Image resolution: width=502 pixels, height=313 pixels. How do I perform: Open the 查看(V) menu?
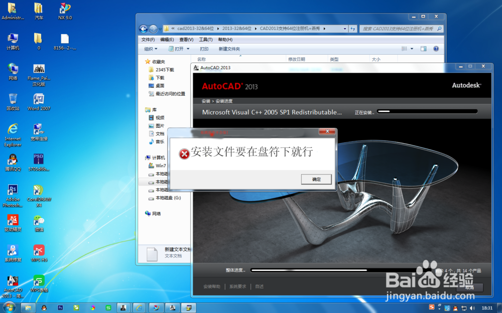(186, 40)
